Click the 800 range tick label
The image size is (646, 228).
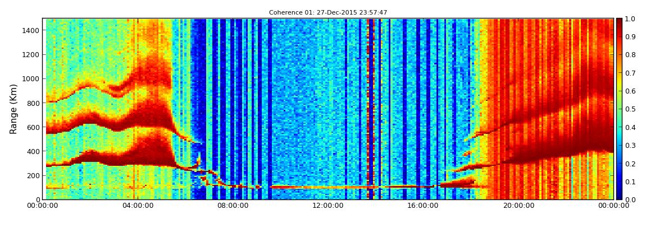point(33,103)
